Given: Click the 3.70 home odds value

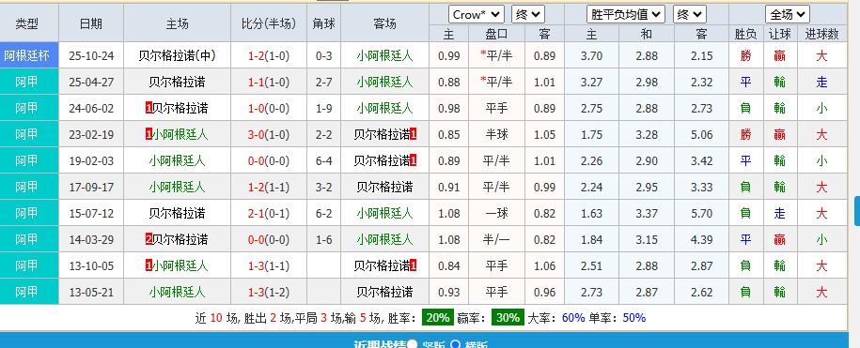Looking at the screenshot, I should [x=591, y=56].
